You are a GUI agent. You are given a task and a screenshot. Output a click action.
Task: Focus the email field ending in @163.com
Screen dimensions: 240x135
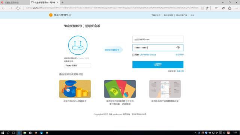pos(158,39)
